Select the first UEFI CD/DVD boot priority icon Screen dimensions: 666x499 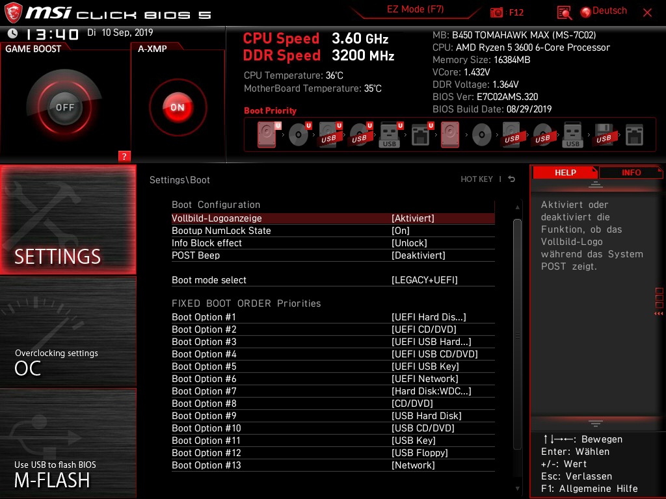[x=299, y=134]
